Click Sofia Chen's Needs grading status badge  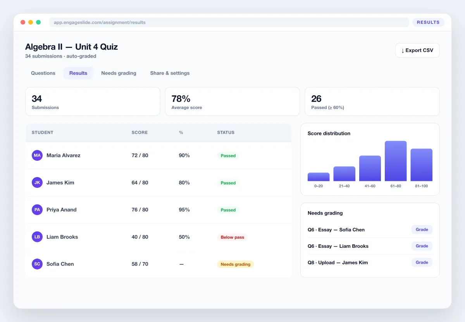pyautogui.click(x=236, y=264)
